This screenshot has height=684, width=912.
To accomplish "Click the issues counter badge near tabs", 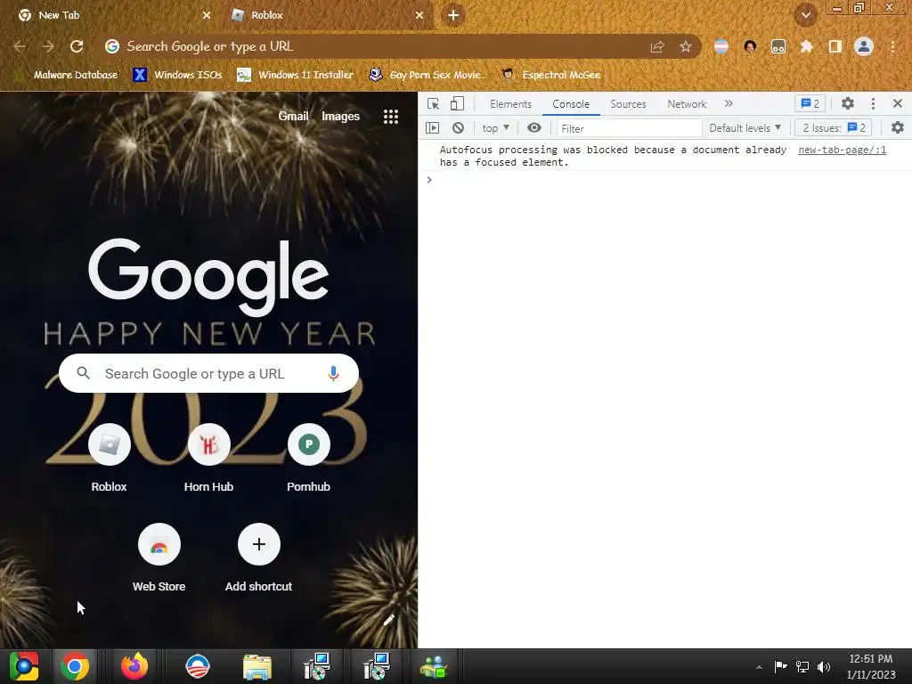I will click(x=810, y=103).
